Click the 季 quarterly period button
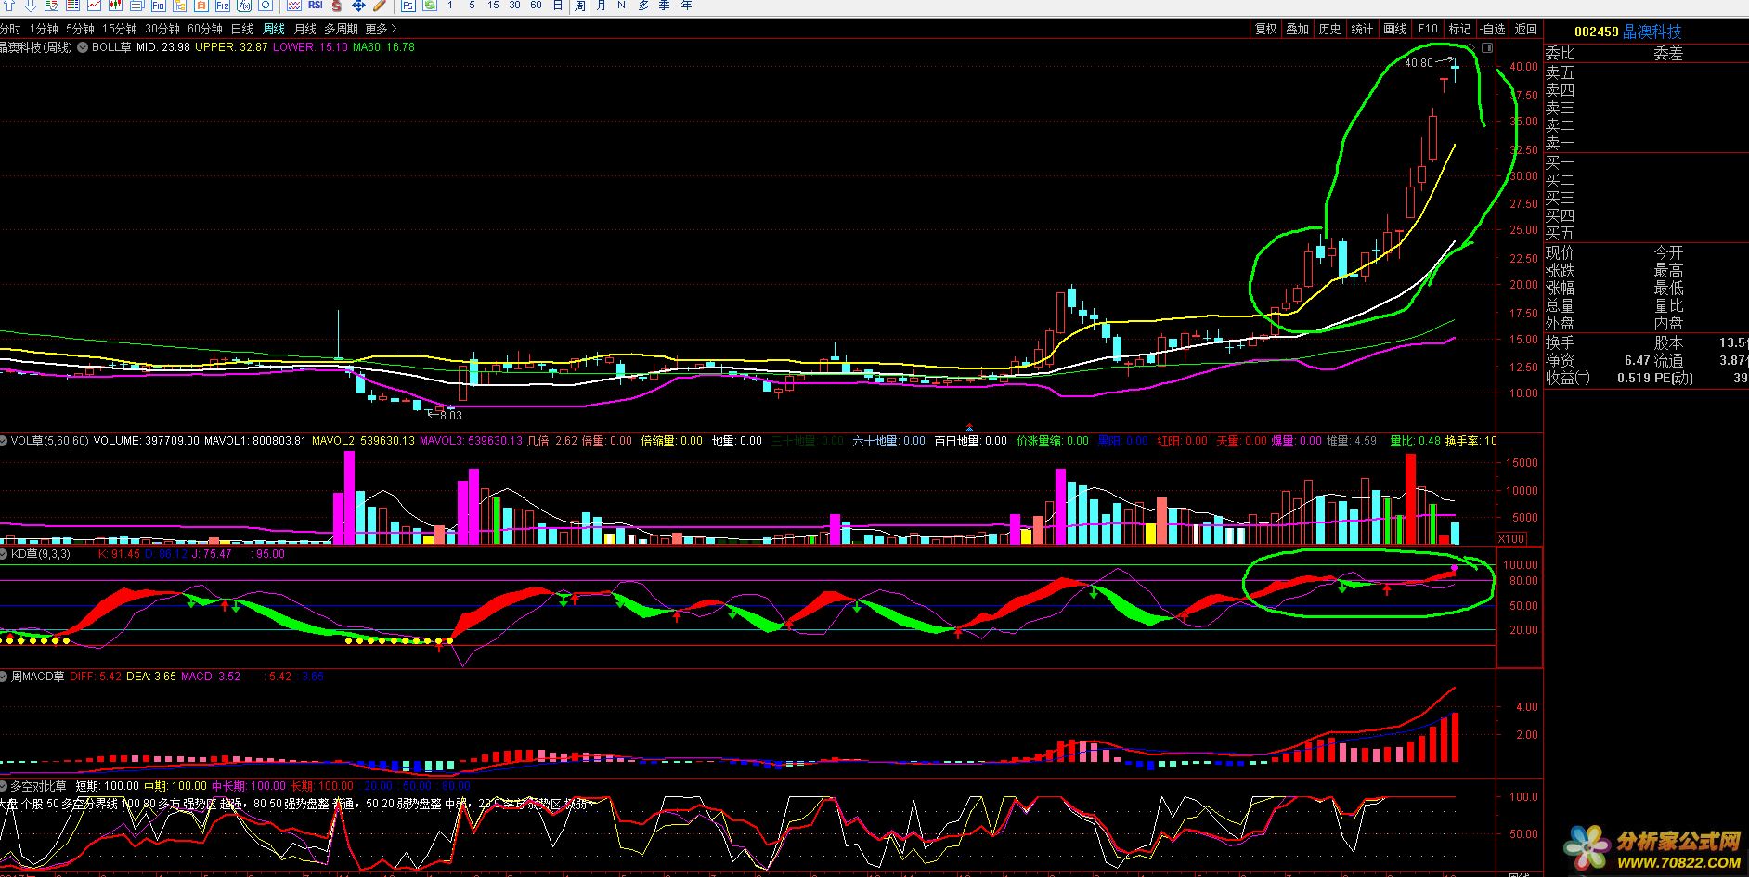The height and width of the screenshot is (877, 1749). pos(665,6)
